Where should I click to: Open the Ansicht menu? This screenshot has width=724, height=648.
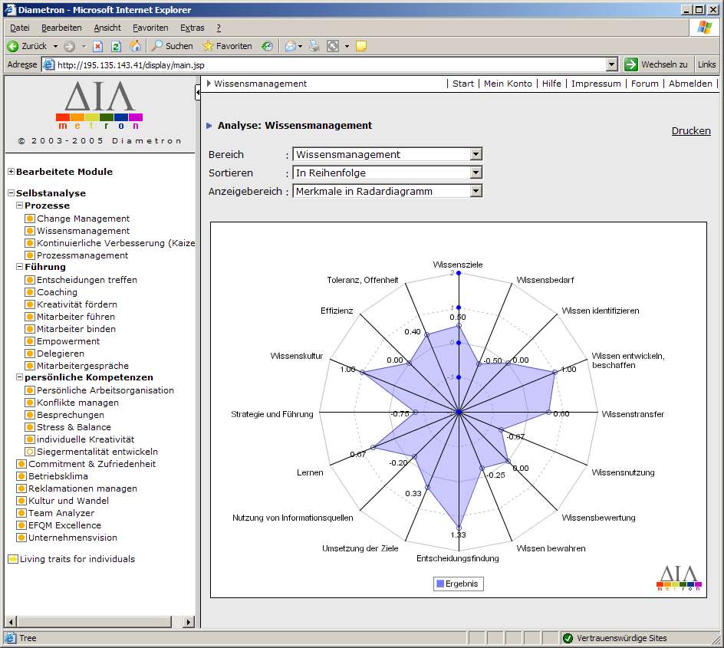107,28
